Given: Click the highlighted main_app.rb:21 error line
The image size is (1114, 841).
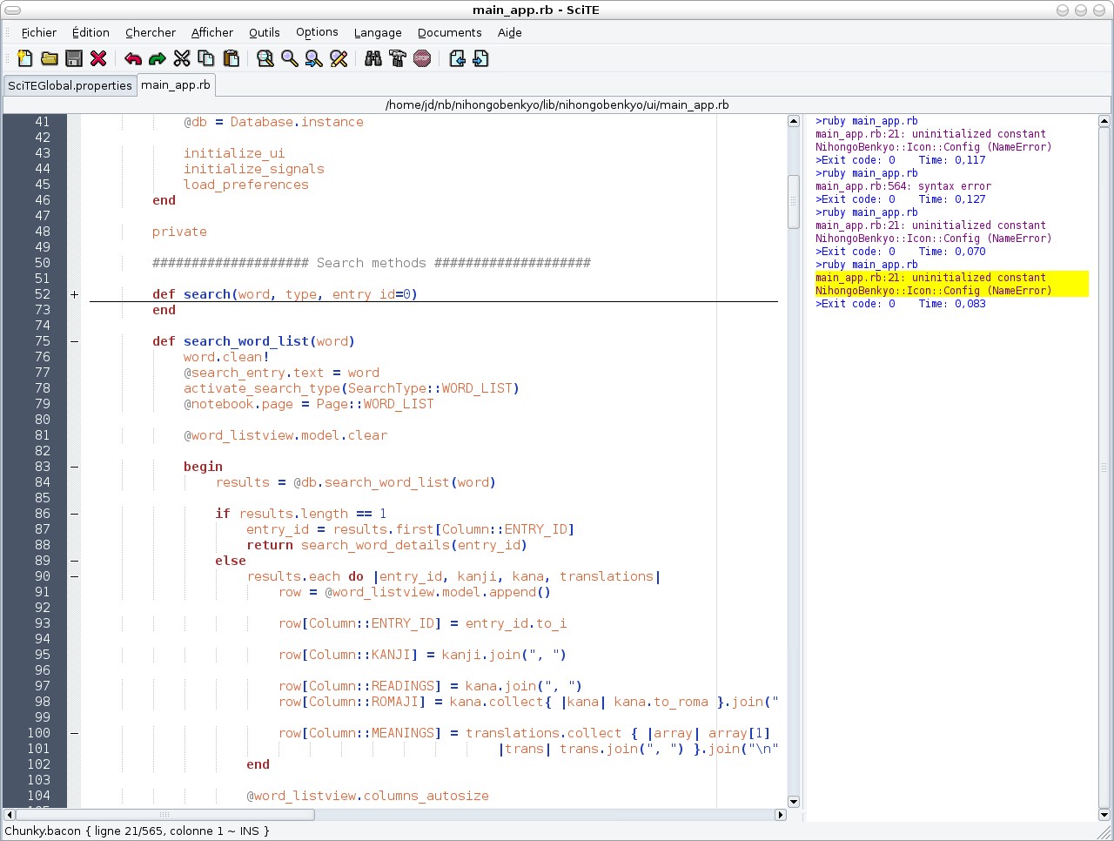Looking at the screenshot, I should pos(929,278).
